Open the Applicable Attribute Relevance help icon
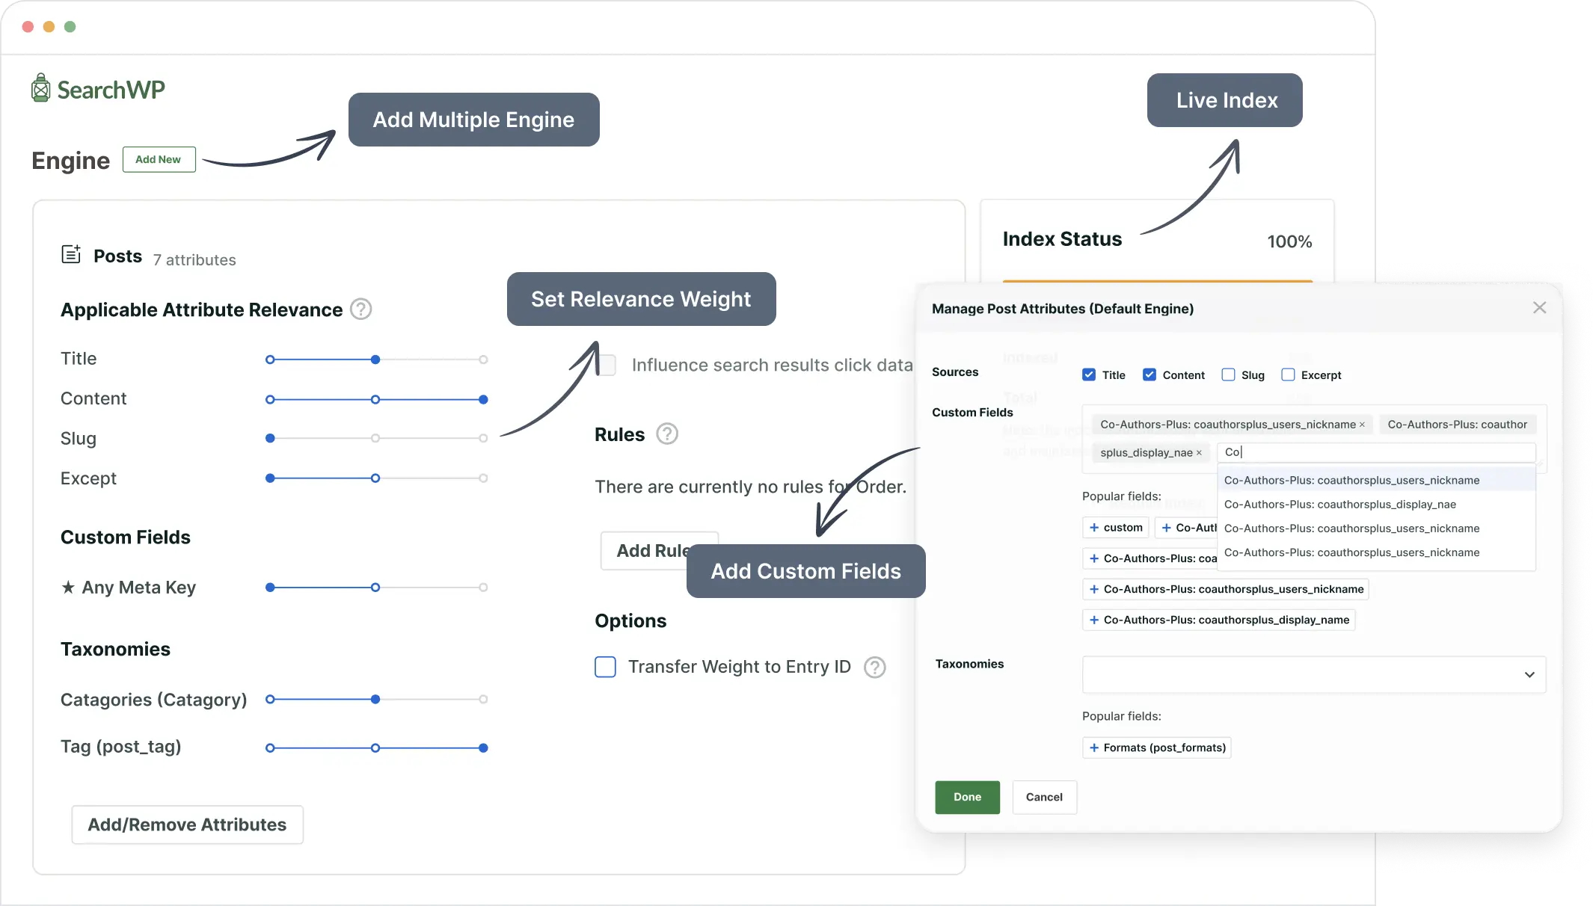 (360, 309)
